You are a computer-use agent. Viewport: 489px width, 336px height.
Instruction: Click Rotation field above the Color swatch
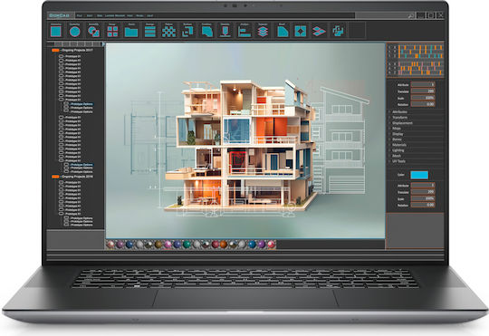423,104
